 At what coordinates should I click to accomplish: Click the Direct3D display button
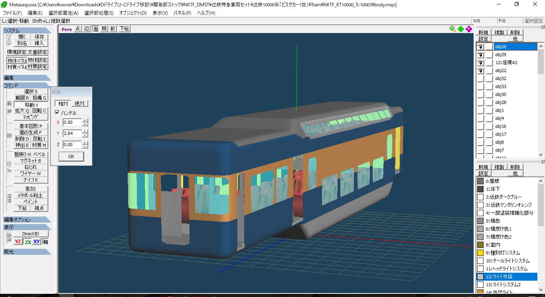(31, 234)
